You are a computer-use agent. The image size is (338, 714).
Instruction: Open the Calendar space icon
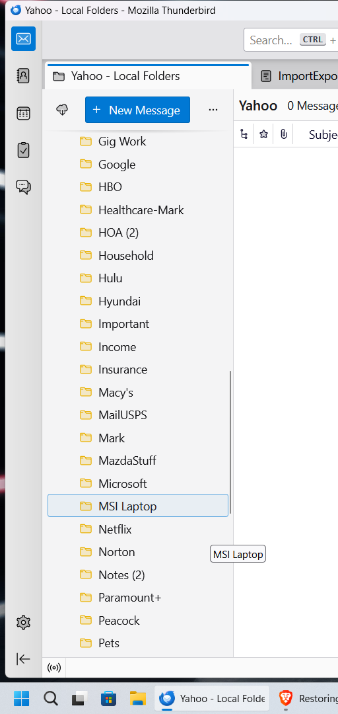pos(23,113)
